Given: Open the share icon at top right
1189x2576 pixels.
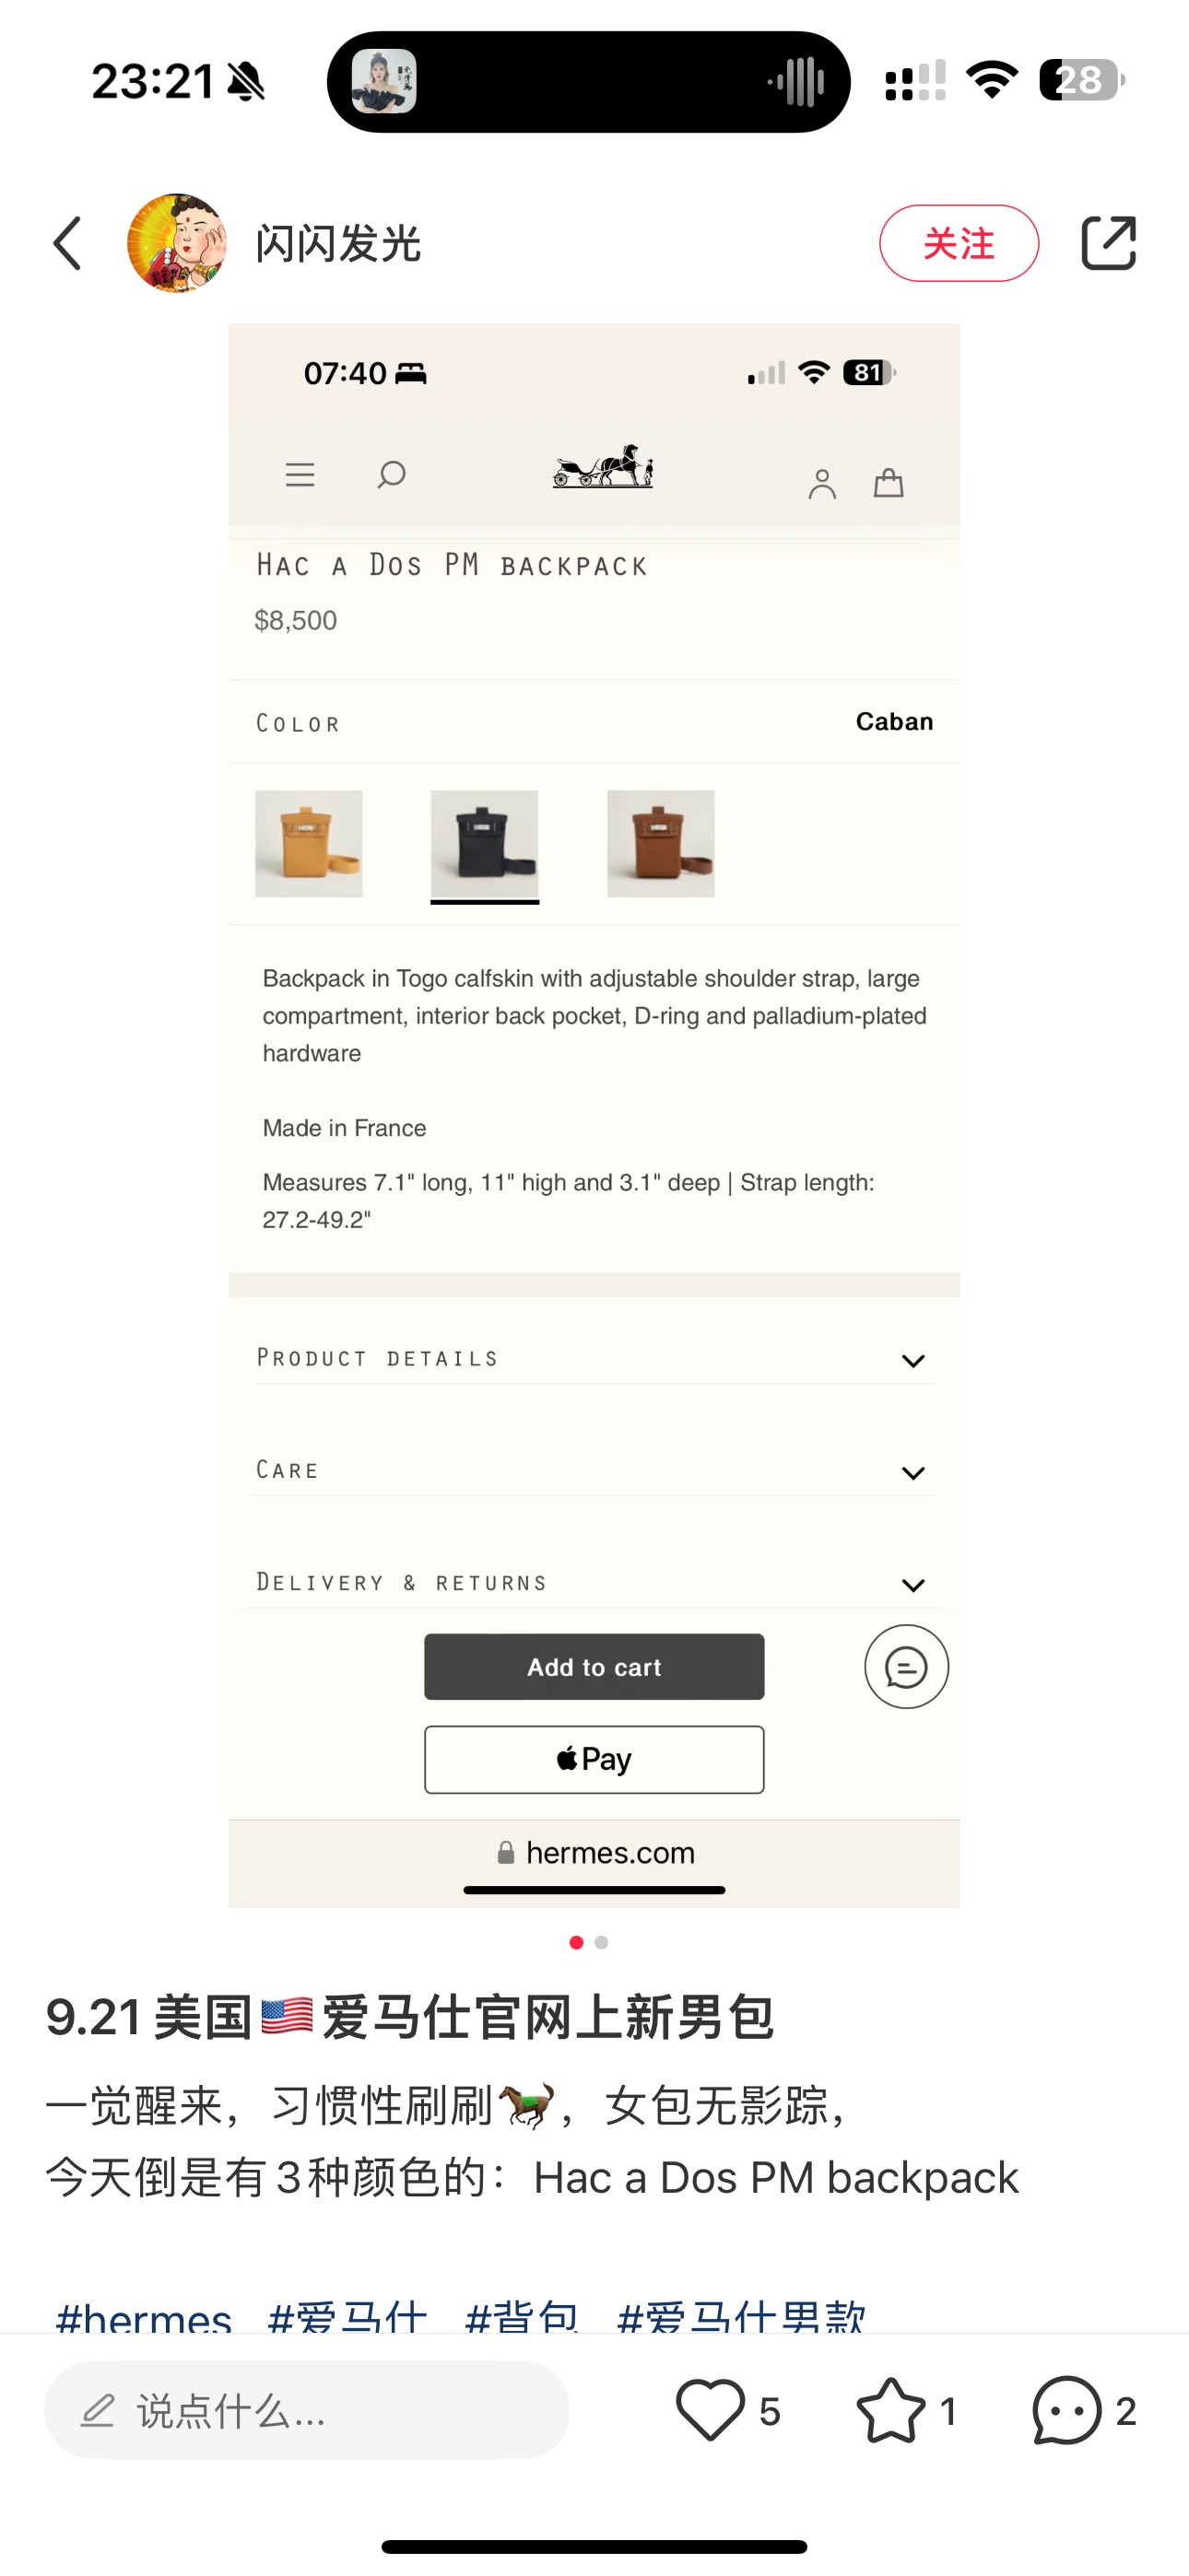Looking at the screenshot, I should tap(1108, 243).
